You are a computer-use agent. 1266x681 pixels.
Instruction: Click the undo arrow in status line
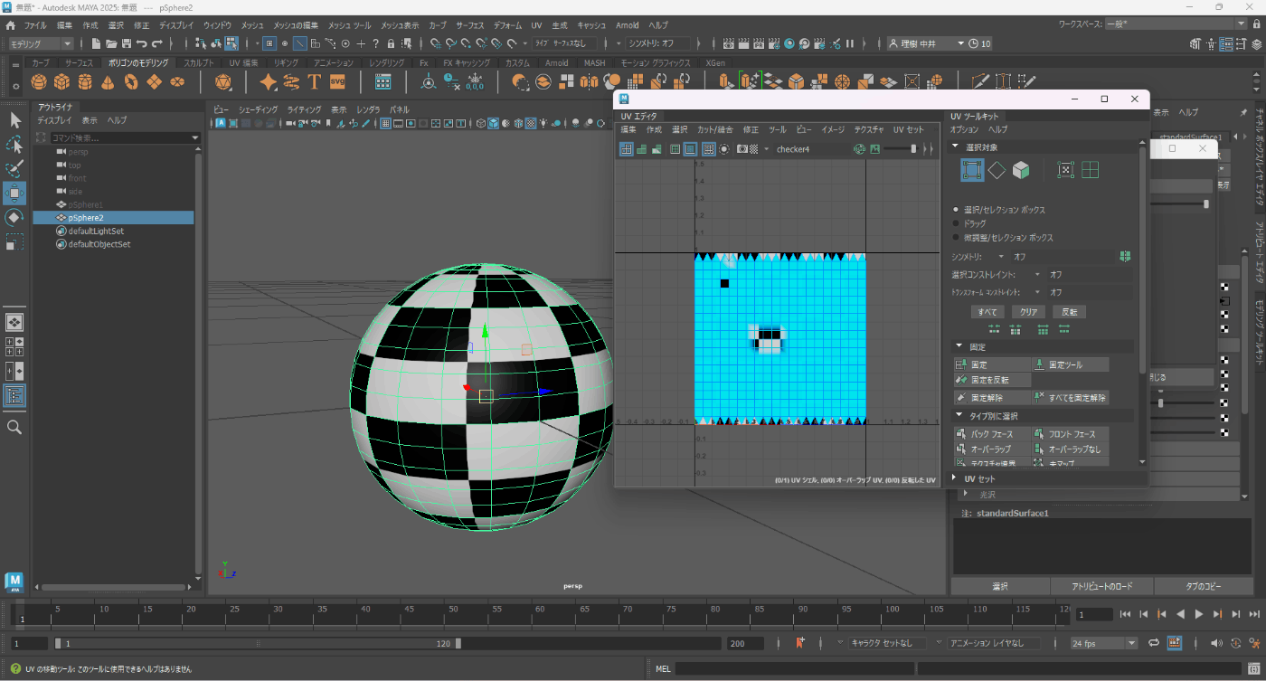click(142, 43)
